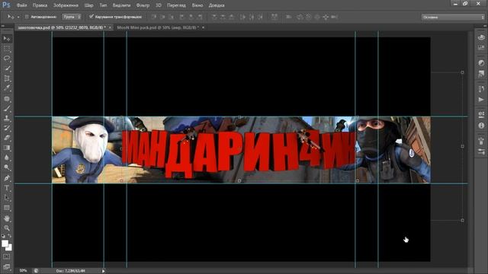Image resolution: width=488 pixels, height=274 pixels.
Task: Click the 3D slide mode icon
Action: [x=326, y=17]
